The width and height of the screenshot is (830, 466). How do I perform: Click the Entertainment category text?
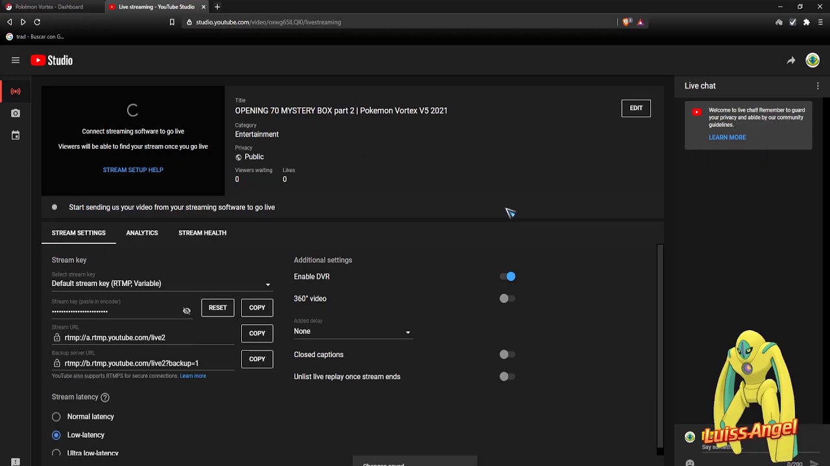257,135
